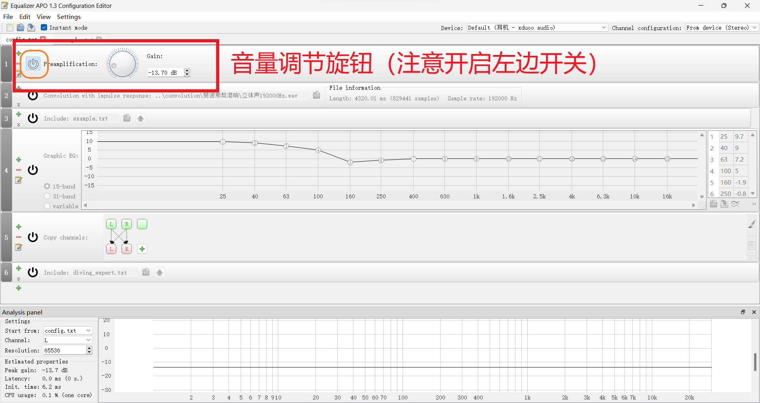Add a new filter with the bottom plus button

click(x=18, y=288)
